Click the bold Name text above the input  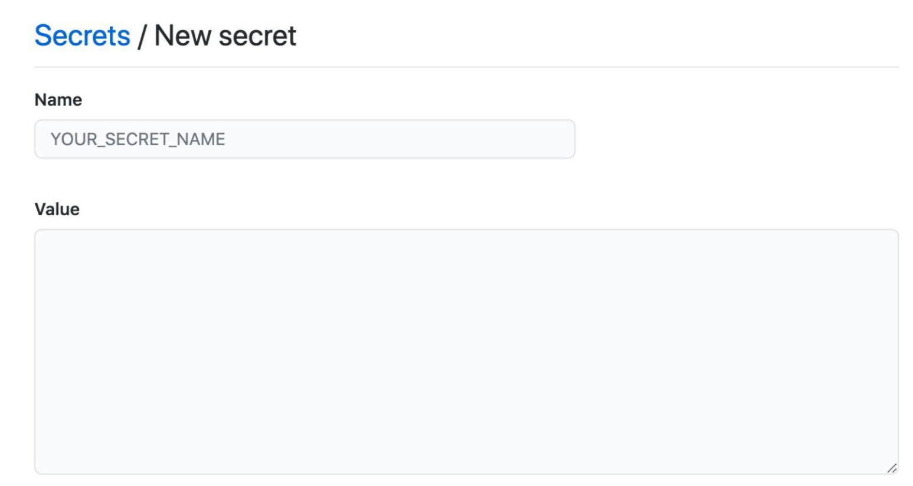point(58,100)
